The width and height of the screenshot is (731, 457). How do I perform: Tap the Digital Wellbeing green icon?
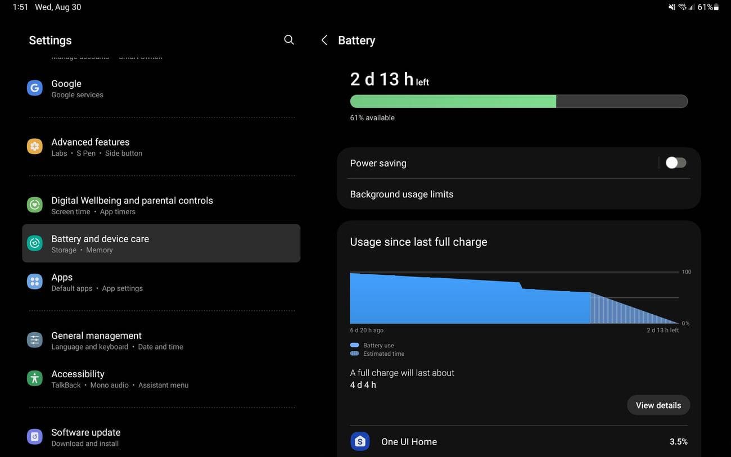[x=35, y=205]
